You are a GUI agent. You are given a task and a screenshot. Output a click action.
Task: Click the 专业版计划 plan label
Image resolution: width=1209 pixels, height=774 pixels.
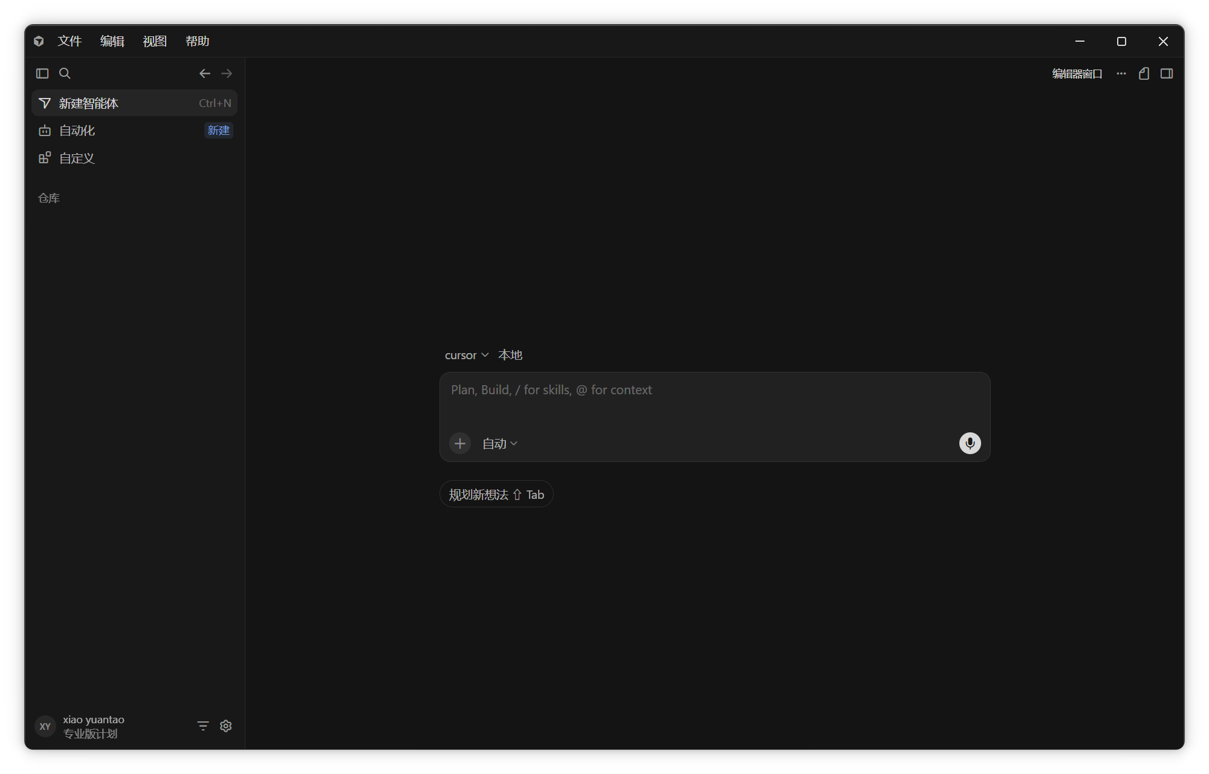point(90,733)
